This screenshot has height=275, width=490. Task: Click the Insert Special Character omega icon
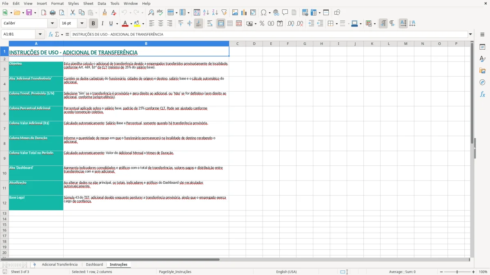click(x=263, y=13)
